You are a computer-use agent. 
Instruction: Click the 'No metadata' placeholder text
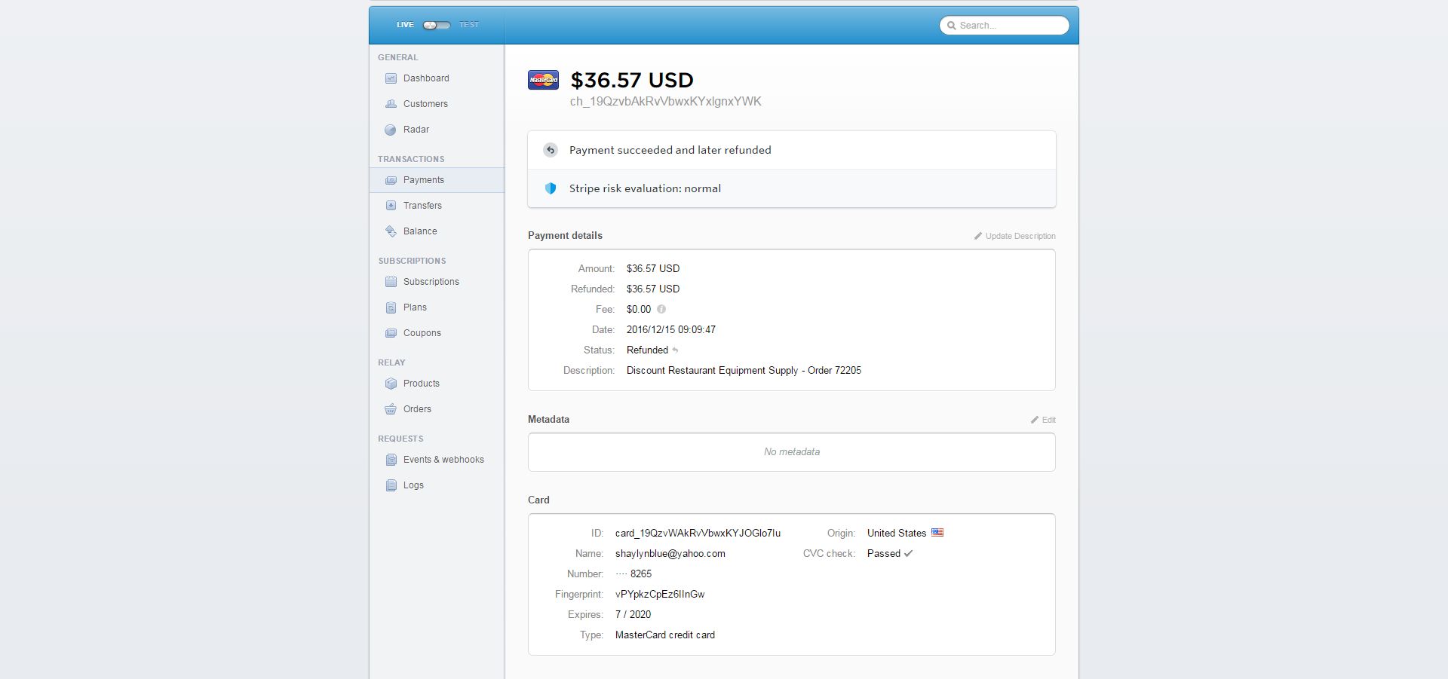tap(792, 452)
